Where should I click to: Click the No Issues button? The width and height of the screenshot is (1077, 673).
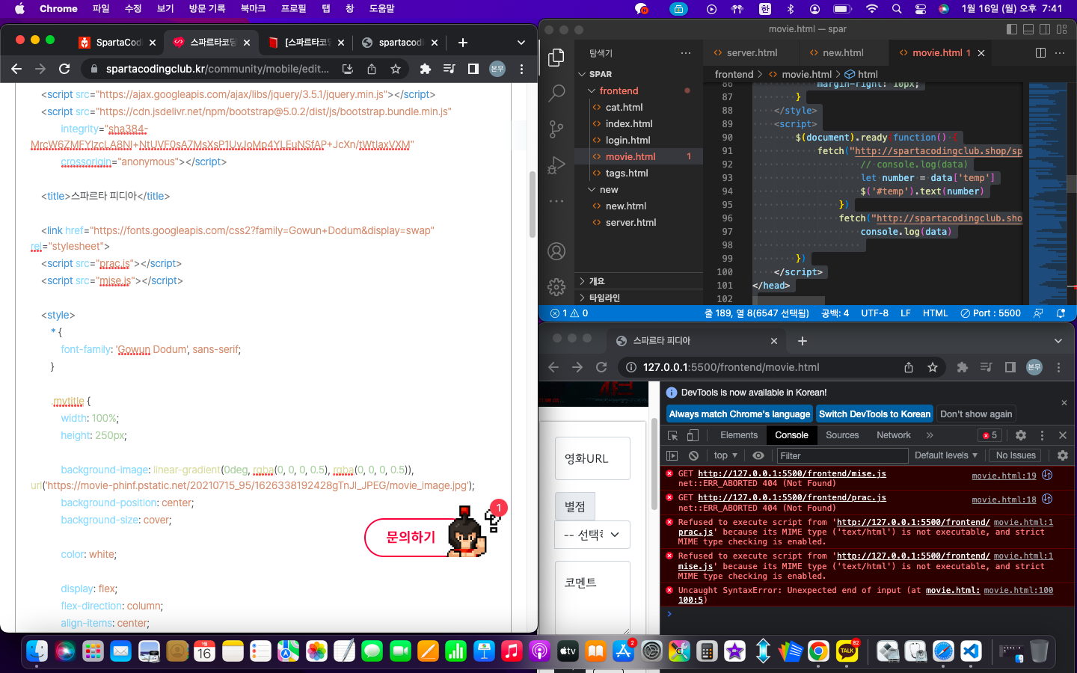coord(1016,455)
